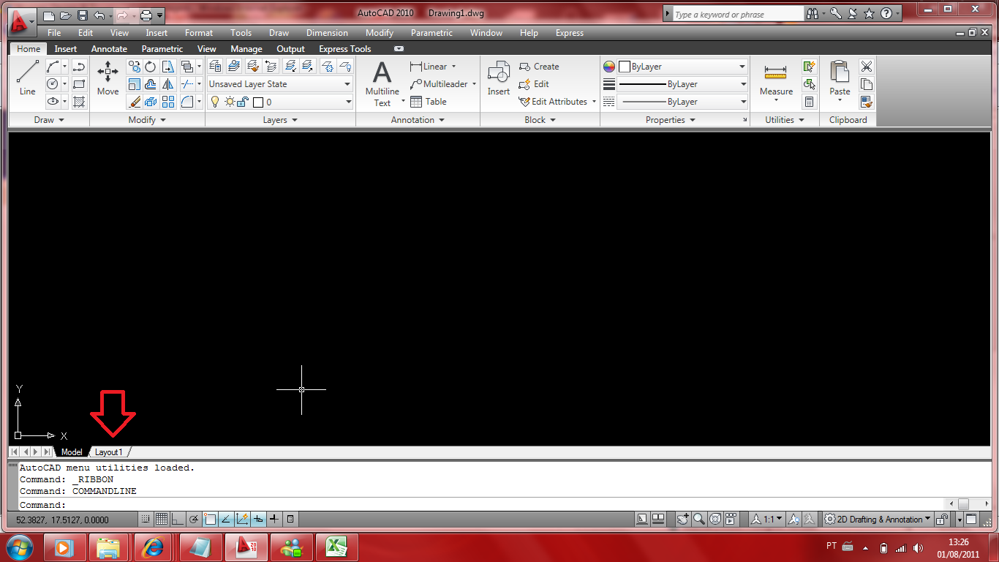999x562 pixels.
Task: Enable Ortho mode in the status bar
Action: (x=178, y=519)
